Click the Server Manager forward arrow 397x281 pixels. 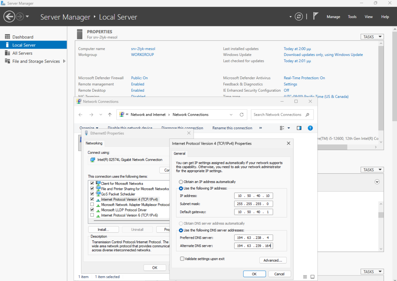(20, 17)
